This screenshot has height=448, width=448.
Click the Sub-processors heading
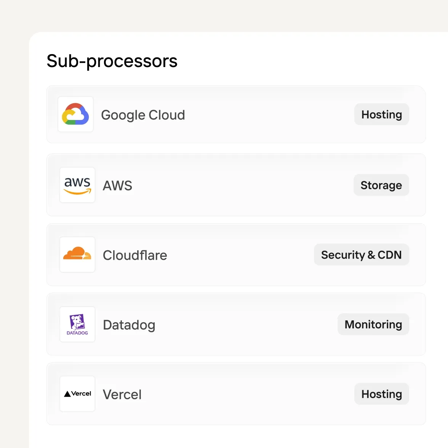[112, 61]
